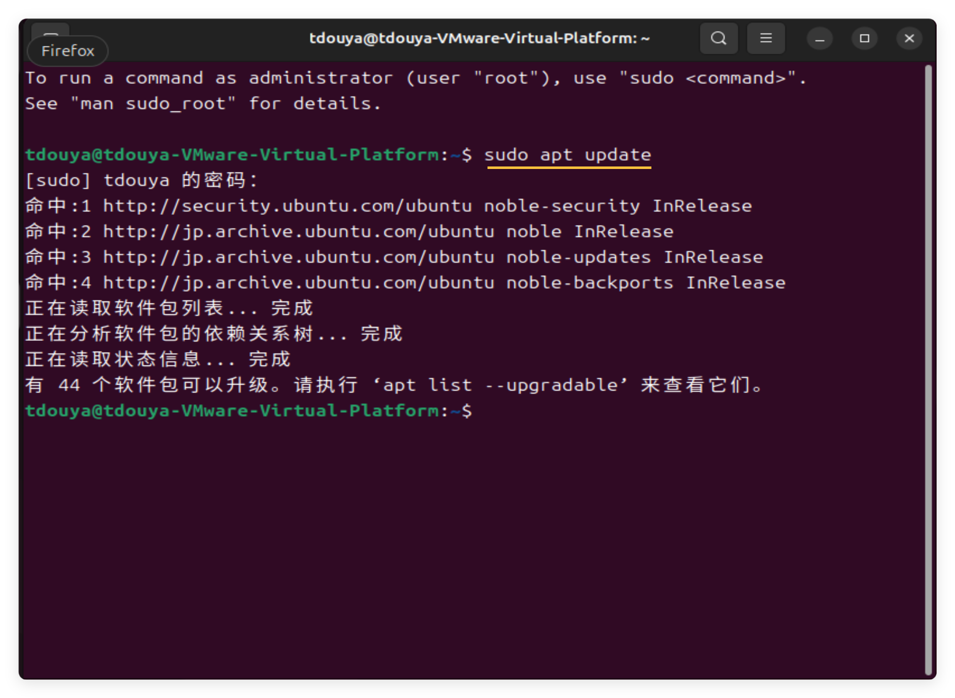This screenshot has width=955, height=698.
Task: Click the "正在读取软件包列表... 完成" line
Action: click(x=169, y=308)
